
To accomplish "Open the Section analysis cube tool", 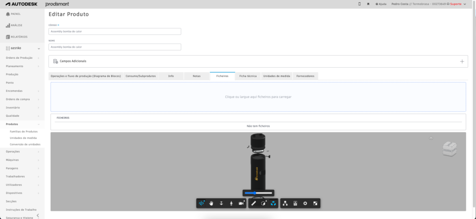I will tap(264, 203).
